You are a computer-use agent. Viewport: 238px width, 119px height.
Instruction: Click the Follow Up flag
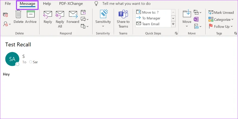(211, 26)
